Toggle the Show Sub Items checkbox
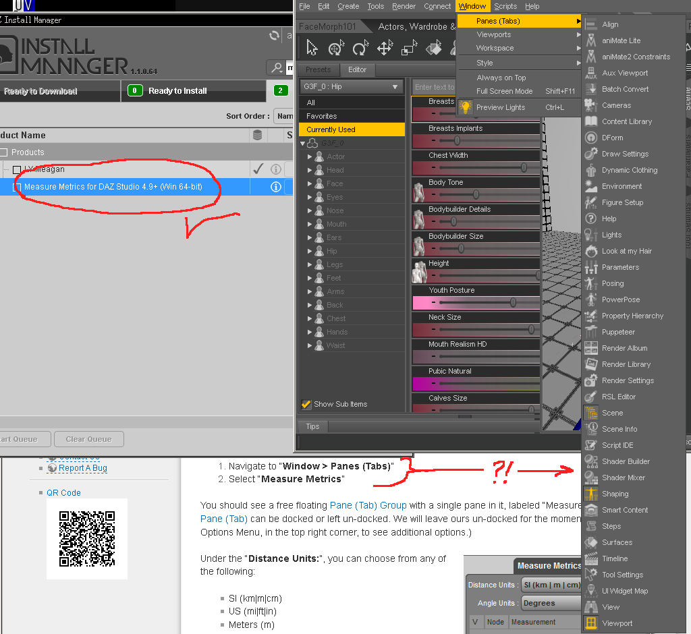Viewport: 691px width, 634px height. click(x=306, y=404)
